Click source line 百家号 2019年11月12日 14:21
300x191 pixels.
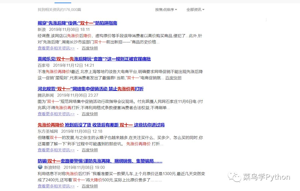pyautogui.click(x=66, y=65)
